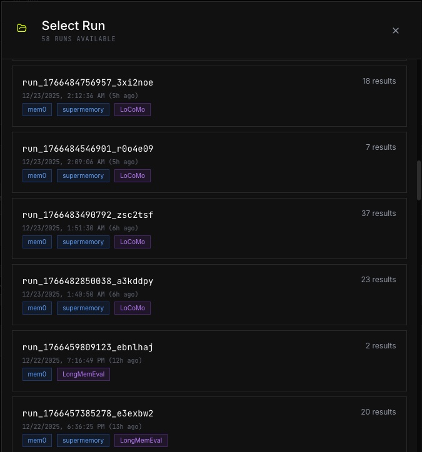Click the run list vertical scrollbar thumb
The height and width of the screenshot is (452, 422).
click(419, 180)
